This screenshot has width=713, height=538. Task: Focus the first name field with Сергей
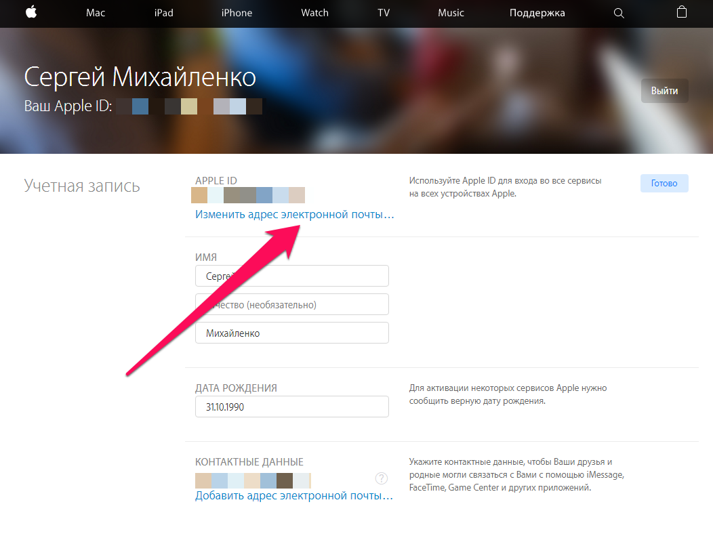291,276
